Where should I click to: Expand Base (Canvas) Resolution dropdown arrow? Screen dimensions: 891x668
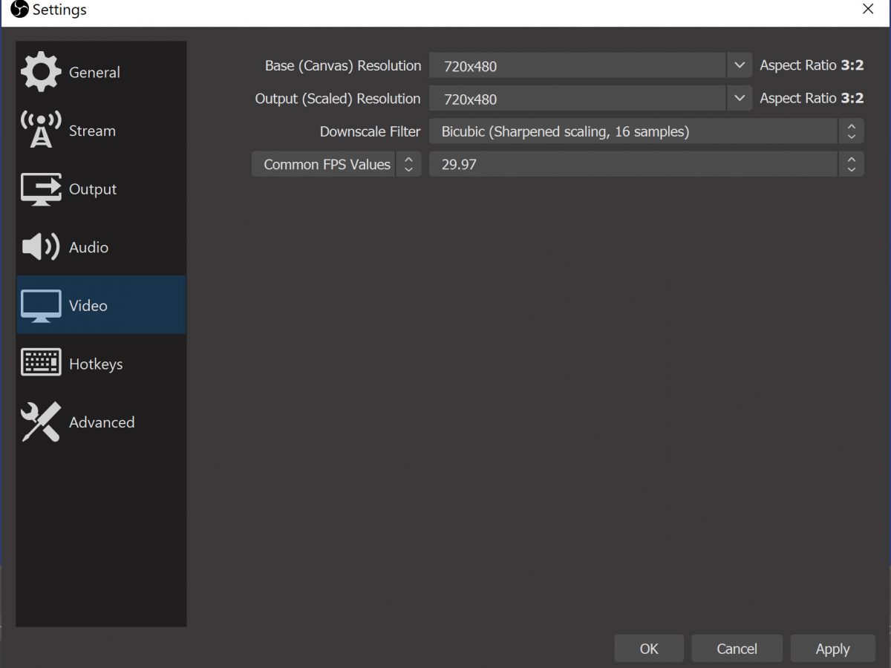click(x=739, y=65)
